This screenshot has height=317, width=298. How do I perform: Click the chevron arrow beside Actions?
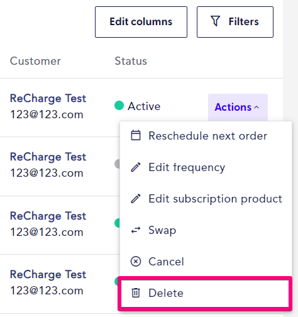pos(257,108)
